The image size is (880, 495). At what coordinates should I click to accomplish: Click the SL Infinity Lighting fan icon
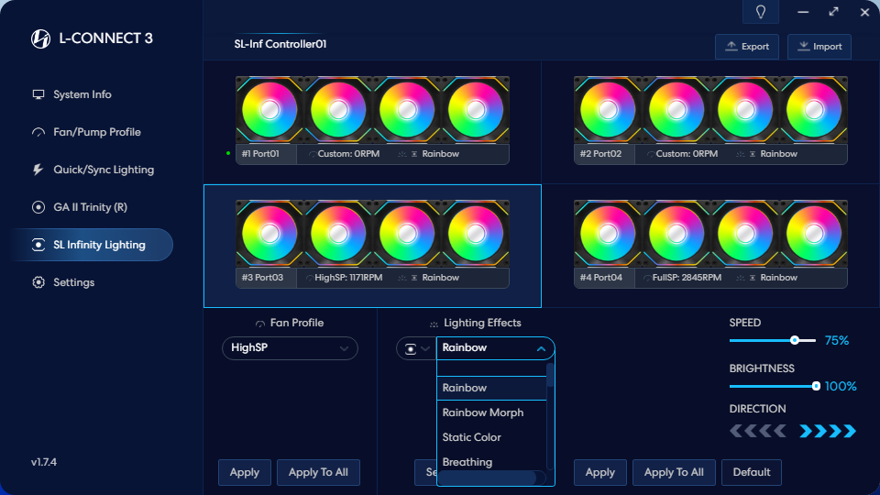[38, 245]
